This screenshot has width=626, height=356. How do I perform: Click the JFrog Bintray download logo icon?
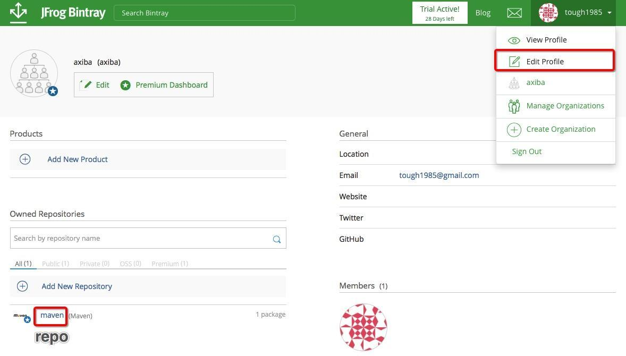click(19, 12)
